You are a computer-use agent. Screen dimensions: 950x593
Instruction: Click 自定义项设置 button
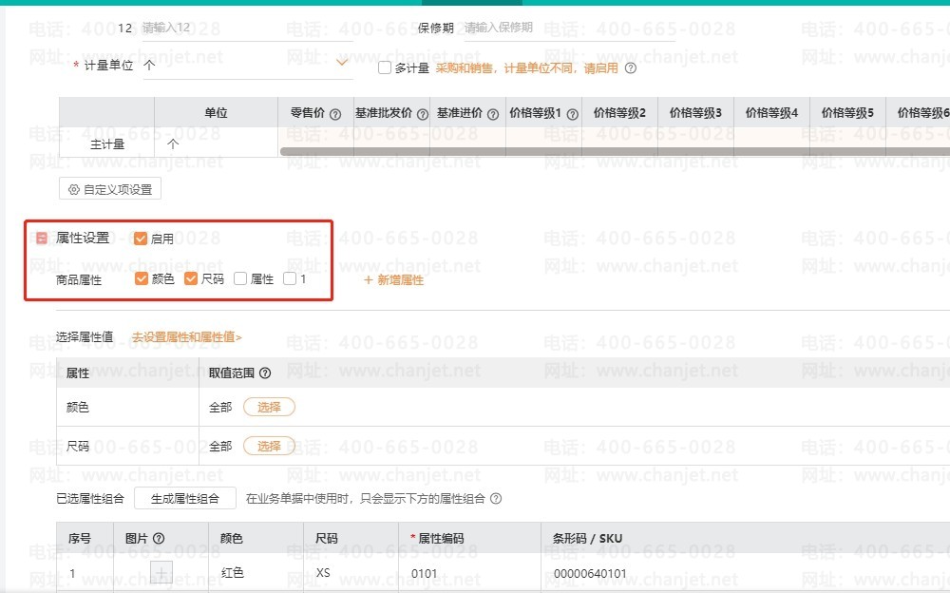109,189
